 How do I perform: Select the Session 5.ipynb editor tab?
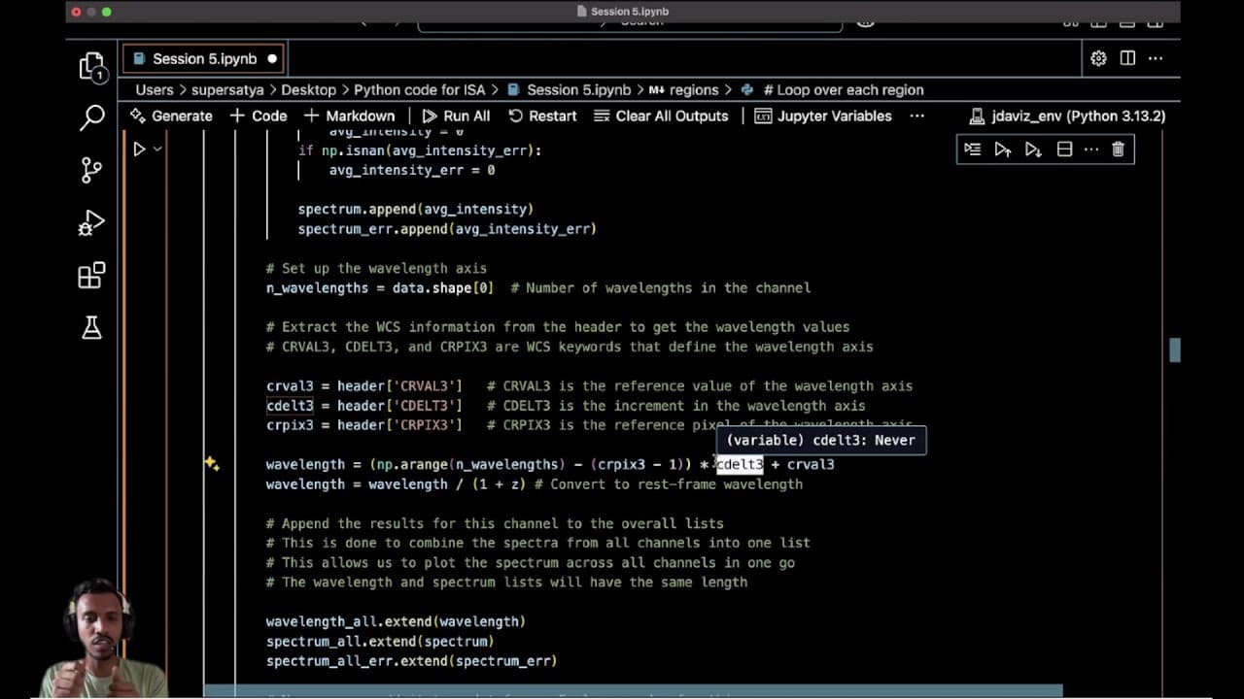click(x=204, y=58)
